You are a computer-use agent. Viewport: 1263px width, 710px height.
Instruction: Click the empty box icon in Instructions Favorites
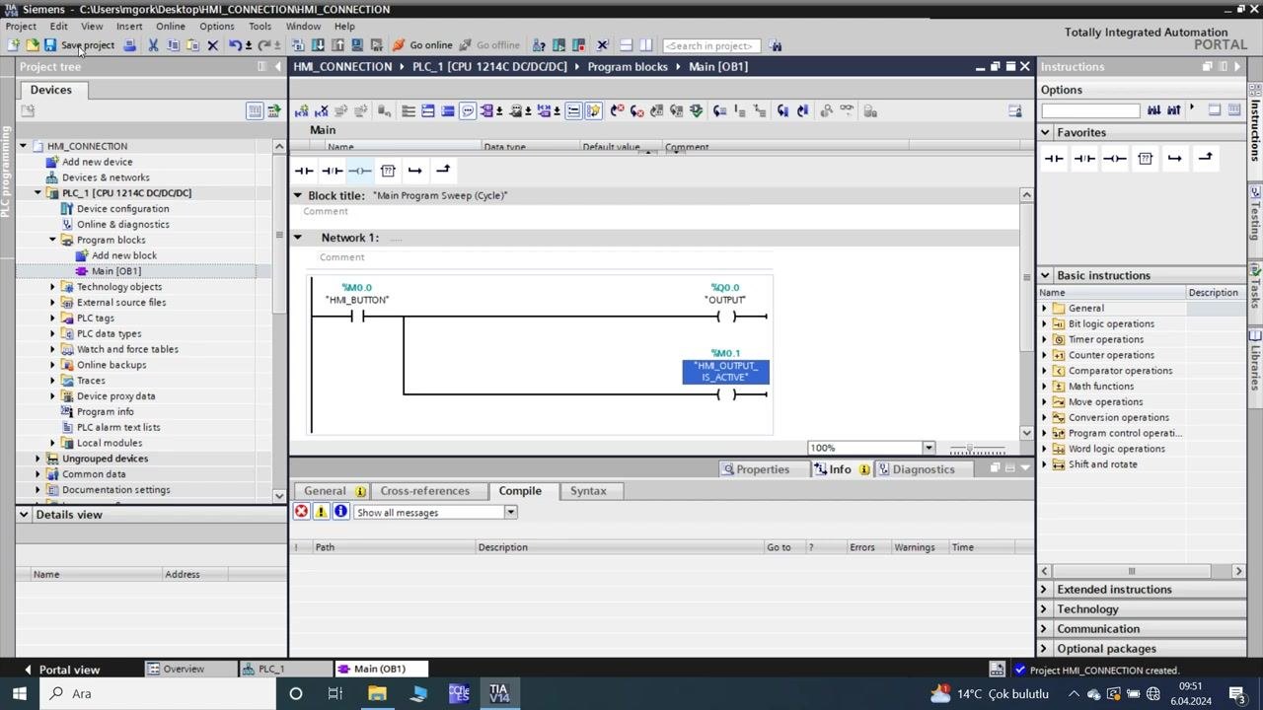point(1145,158)
